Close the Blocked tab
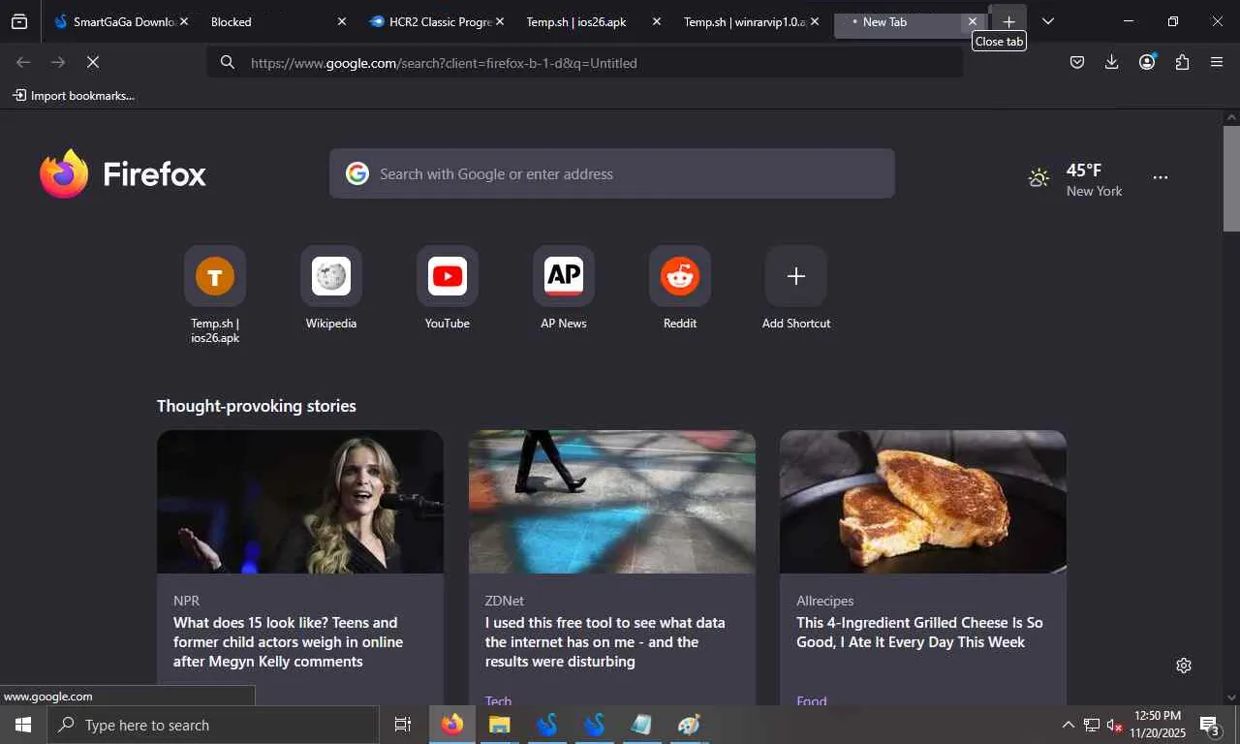The image size is (1240, 744). coord(341,21)
